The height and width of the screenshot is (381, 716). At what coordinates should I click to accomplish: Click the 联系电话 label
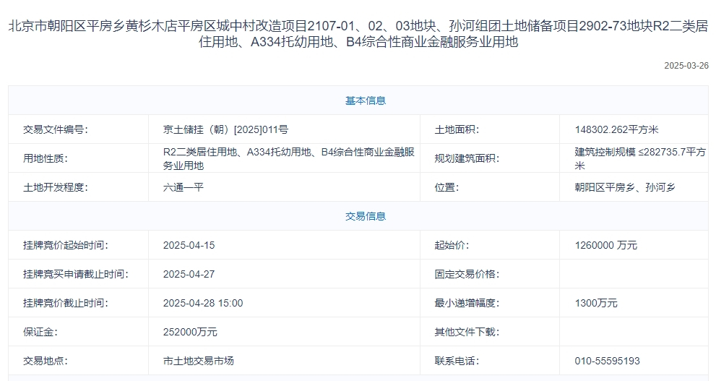[457, 361]
